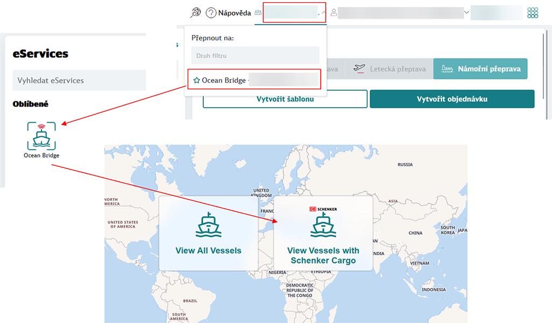Click the ASIA label on the map
Image resolution: width=552 pixels, height=323 pixels.
click(x=393, y=201)
